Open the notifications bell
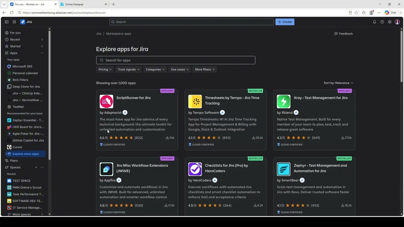This screenshot has height=227, width=404. pos(374,22)
